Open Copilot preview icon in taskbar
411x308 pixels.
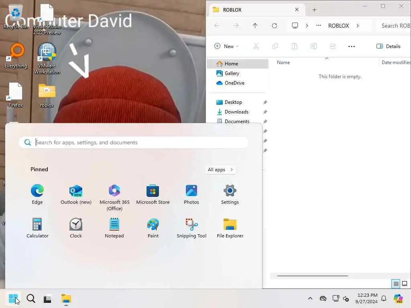coord(398,298)
